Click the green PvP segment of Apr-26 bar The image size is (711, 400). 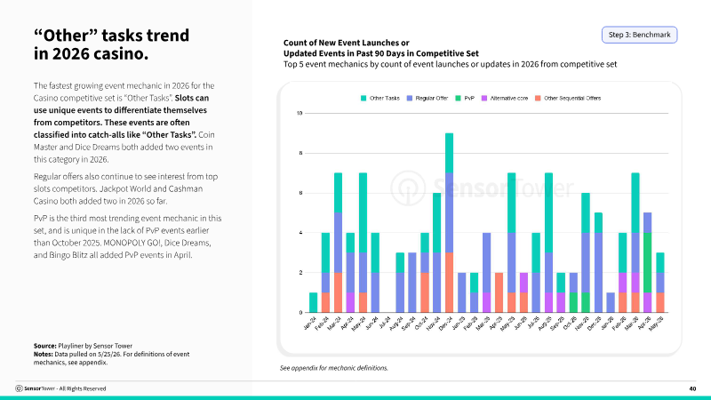[648, 262]
